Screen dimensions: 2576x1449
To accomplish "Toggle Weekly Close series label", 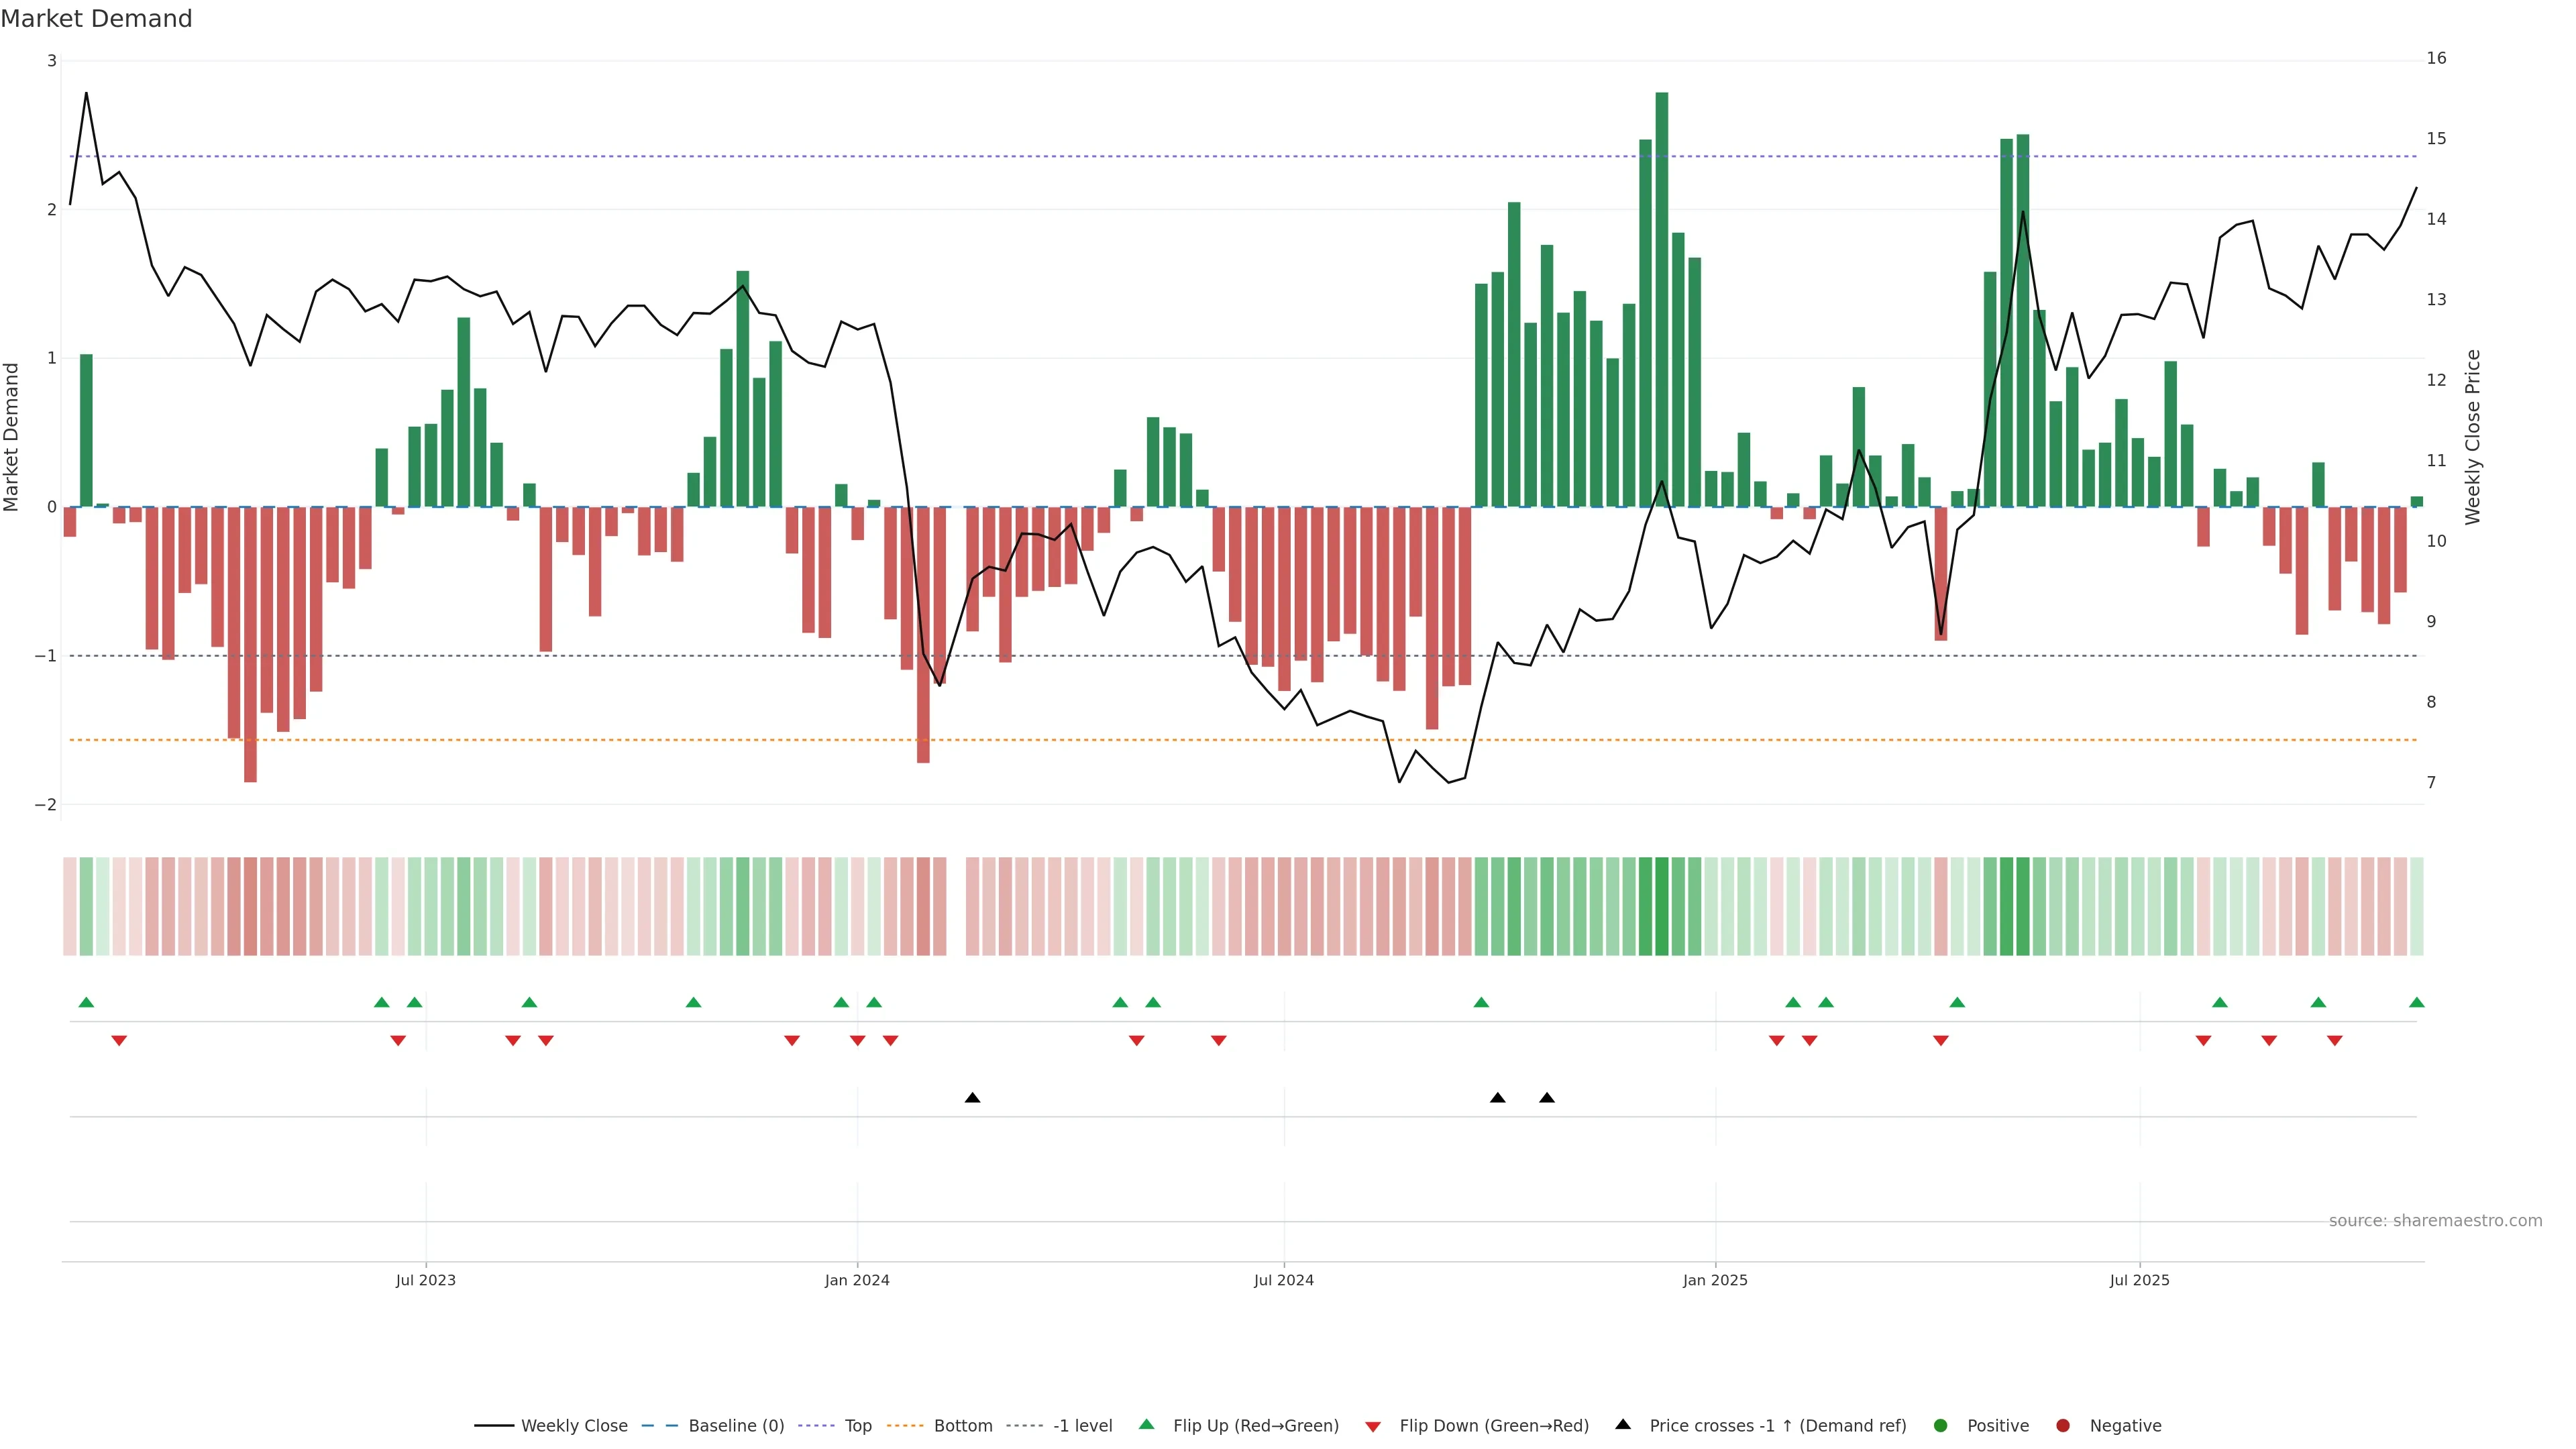I will [574, 1426].
